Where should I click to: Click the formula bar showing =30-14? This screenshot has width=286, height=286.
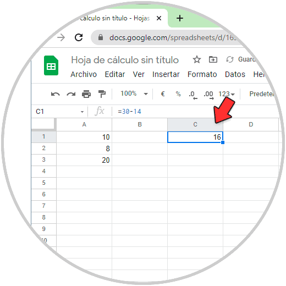(x=194, y=112)
